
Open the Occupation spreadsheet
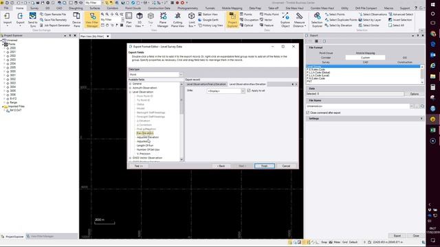[249, 20]
